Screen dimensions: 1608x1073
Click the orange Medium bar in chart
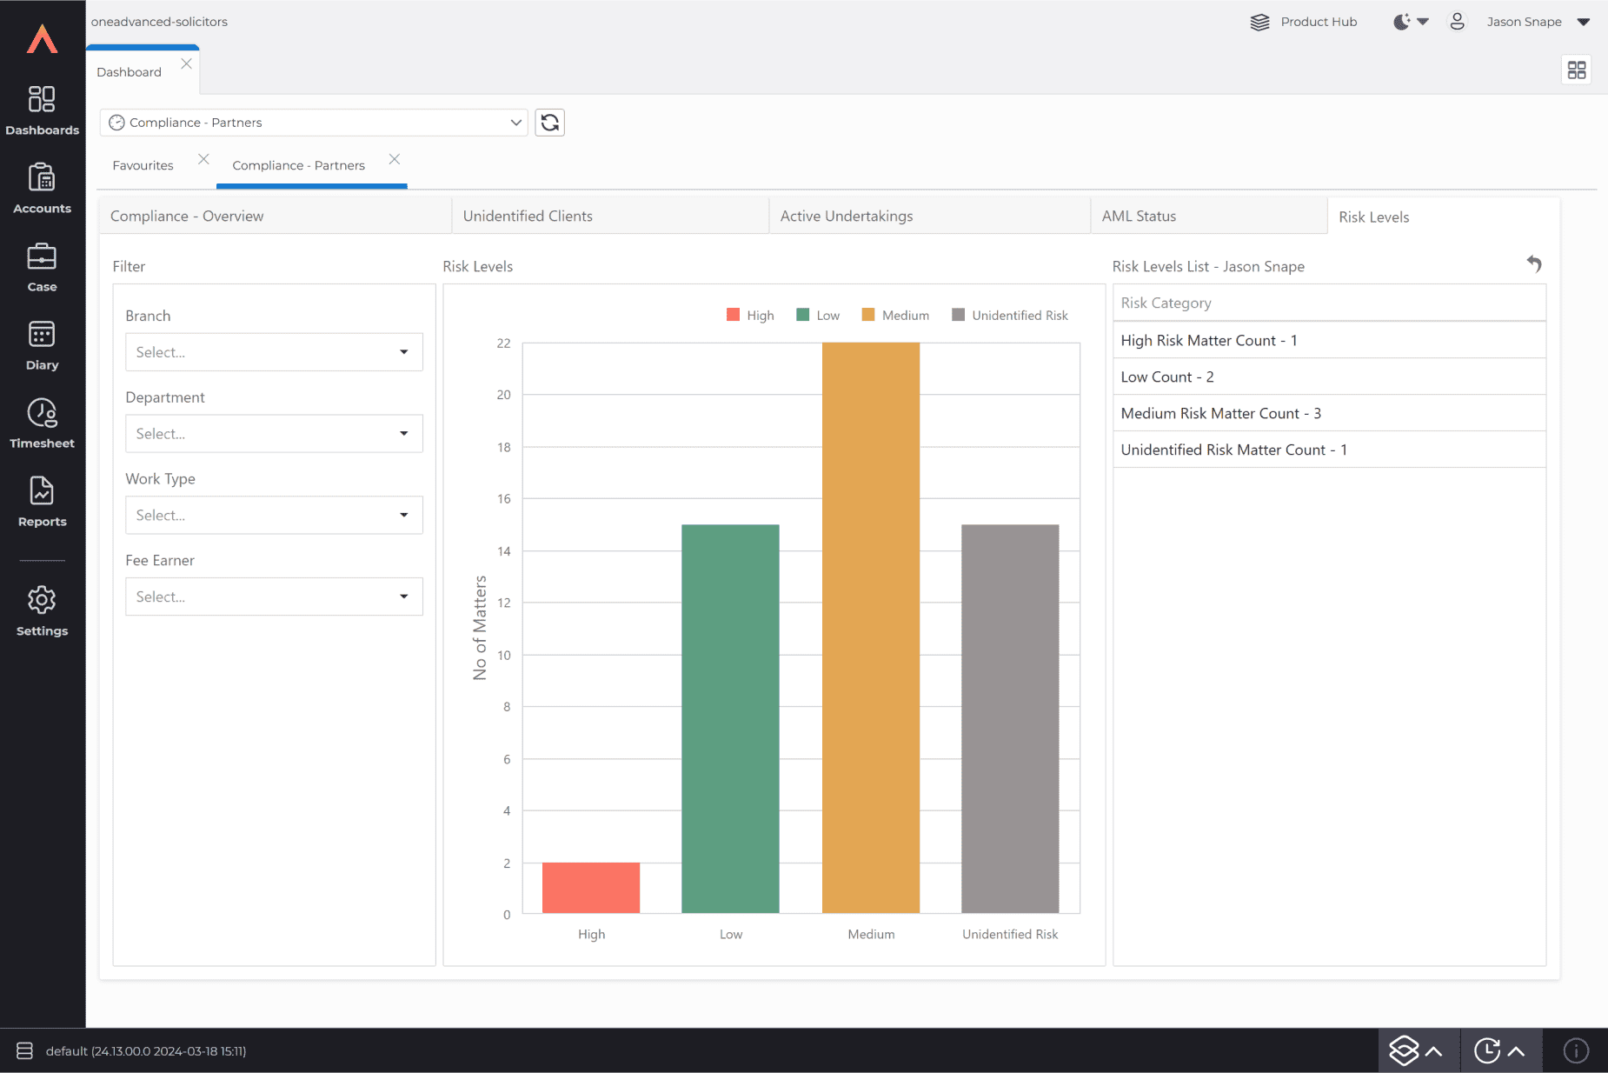870,626
